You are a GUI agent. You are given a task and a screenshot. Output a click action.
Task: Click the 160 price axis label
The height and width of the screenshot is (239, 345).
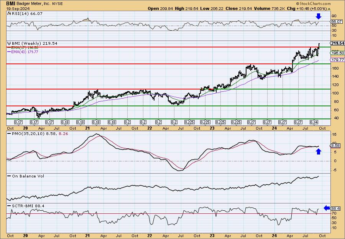pos(335,68)
